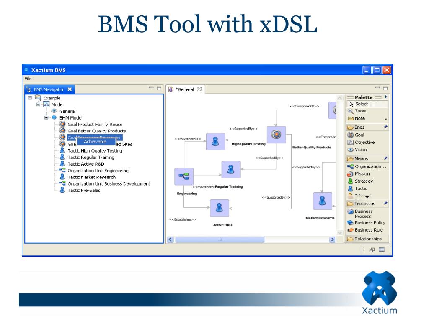The image size is (429, 321).
Task: Pin the Processes palette drawer
Action: (385, 204)
